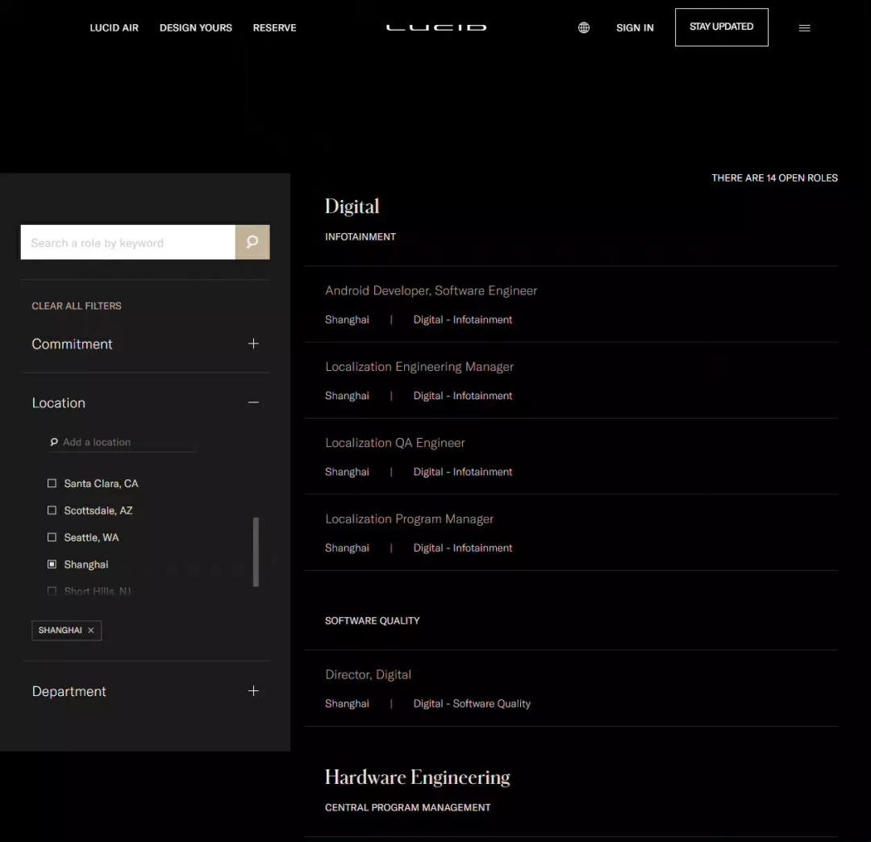
Task: Focus the keyword role search field
Action: click(127, 242)
